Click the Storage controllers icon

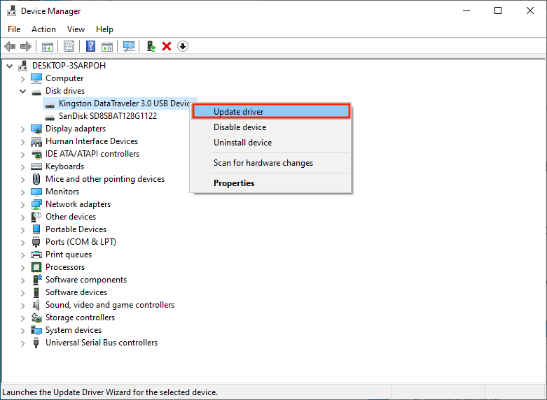[36, 317]
